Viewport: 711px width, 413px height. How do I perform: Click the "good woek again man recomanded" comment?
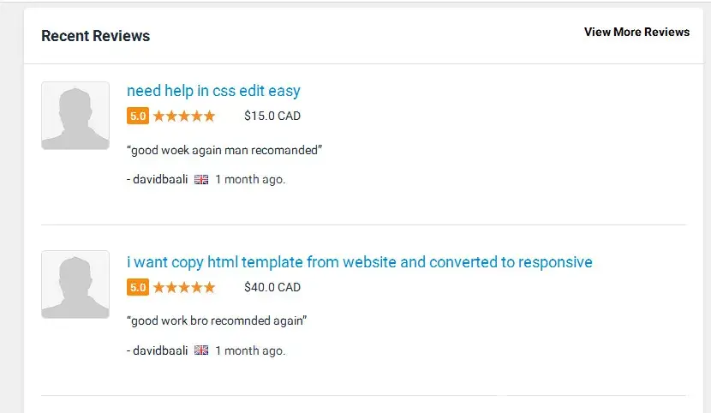(224, 150)
